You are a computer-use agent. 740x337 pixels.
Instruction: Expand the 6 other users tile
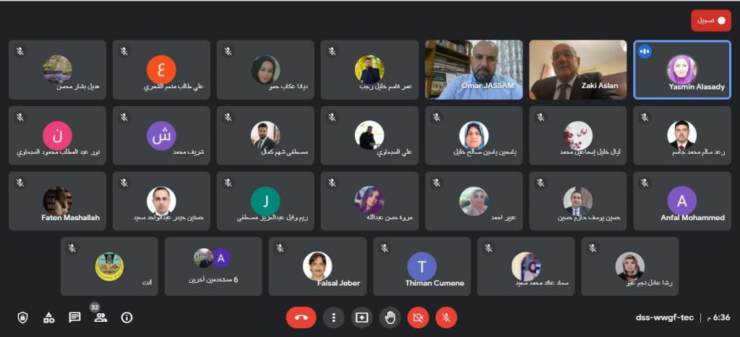point(213,266)
